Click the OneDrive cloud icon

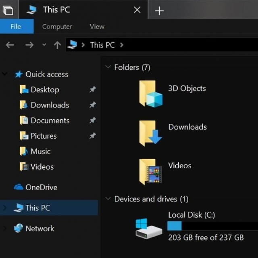pos(19,187)
